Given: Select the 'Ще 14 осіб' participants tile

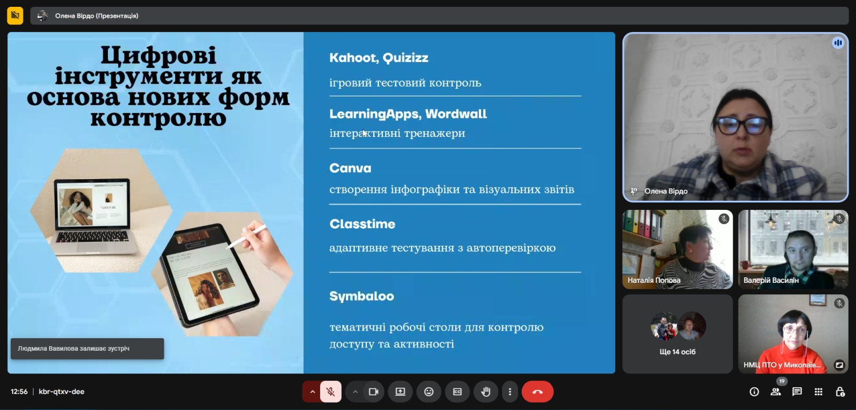Looking at the screenshot, I should [x=677, y=334].
